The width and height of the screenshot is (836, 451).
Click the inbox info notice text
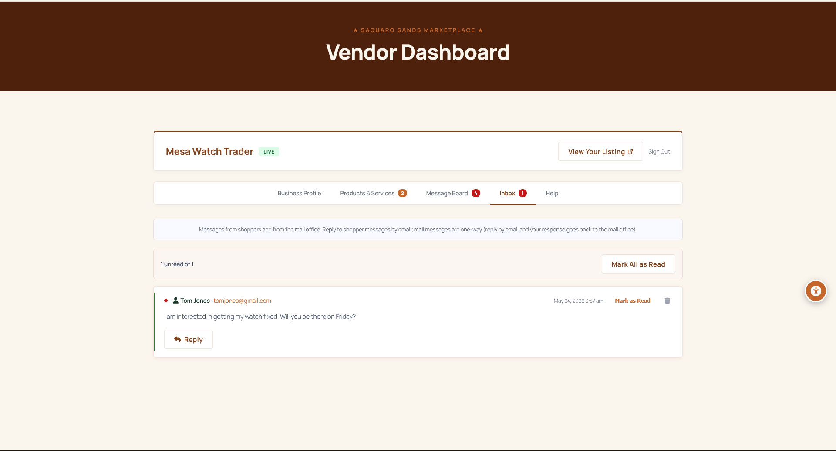click(x=418, y=229)
